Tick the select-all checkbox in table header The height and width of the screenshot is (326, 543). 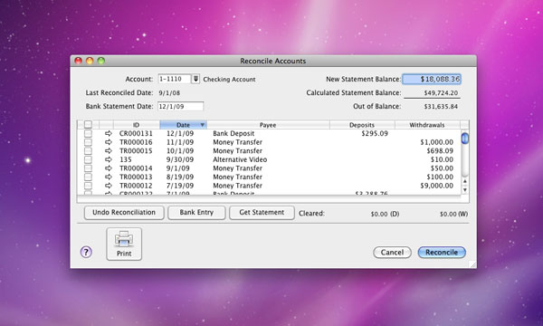tap(89, 124)
